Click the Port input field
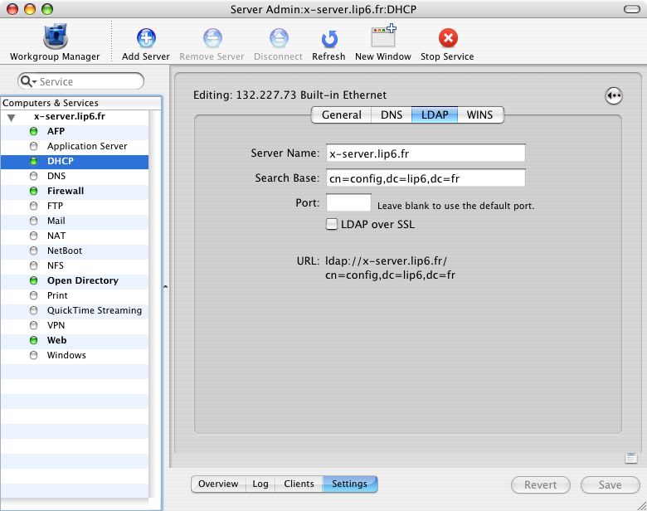This screenshot has height=511, width=647. [348, 203]
